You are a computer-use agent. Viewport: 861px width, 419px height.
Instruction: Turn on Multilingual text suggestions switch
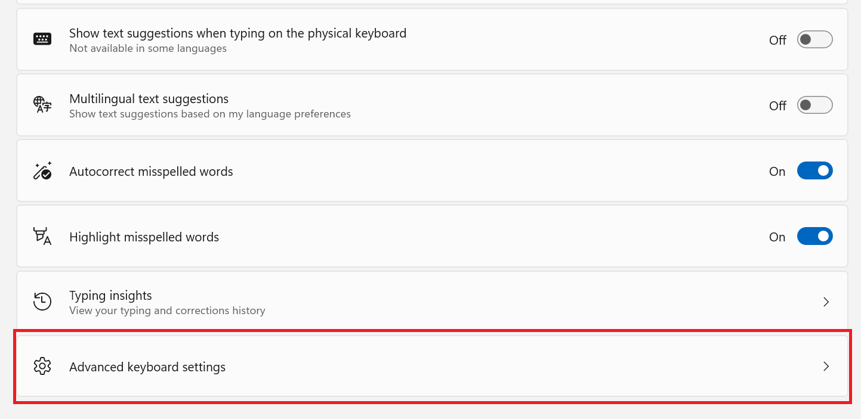814,105
